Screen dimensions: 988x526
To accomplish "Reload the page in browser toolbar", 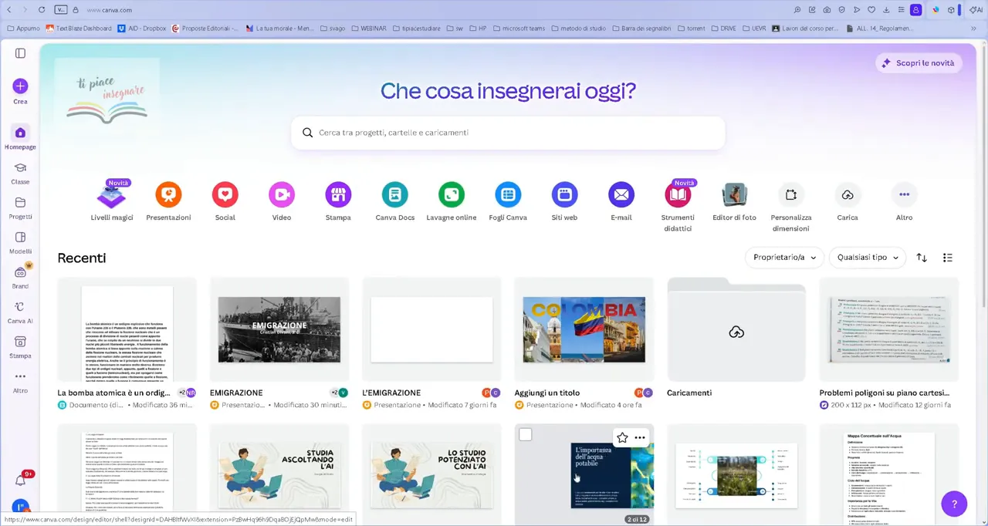I will pyautogui.click(x=42, y=10).
